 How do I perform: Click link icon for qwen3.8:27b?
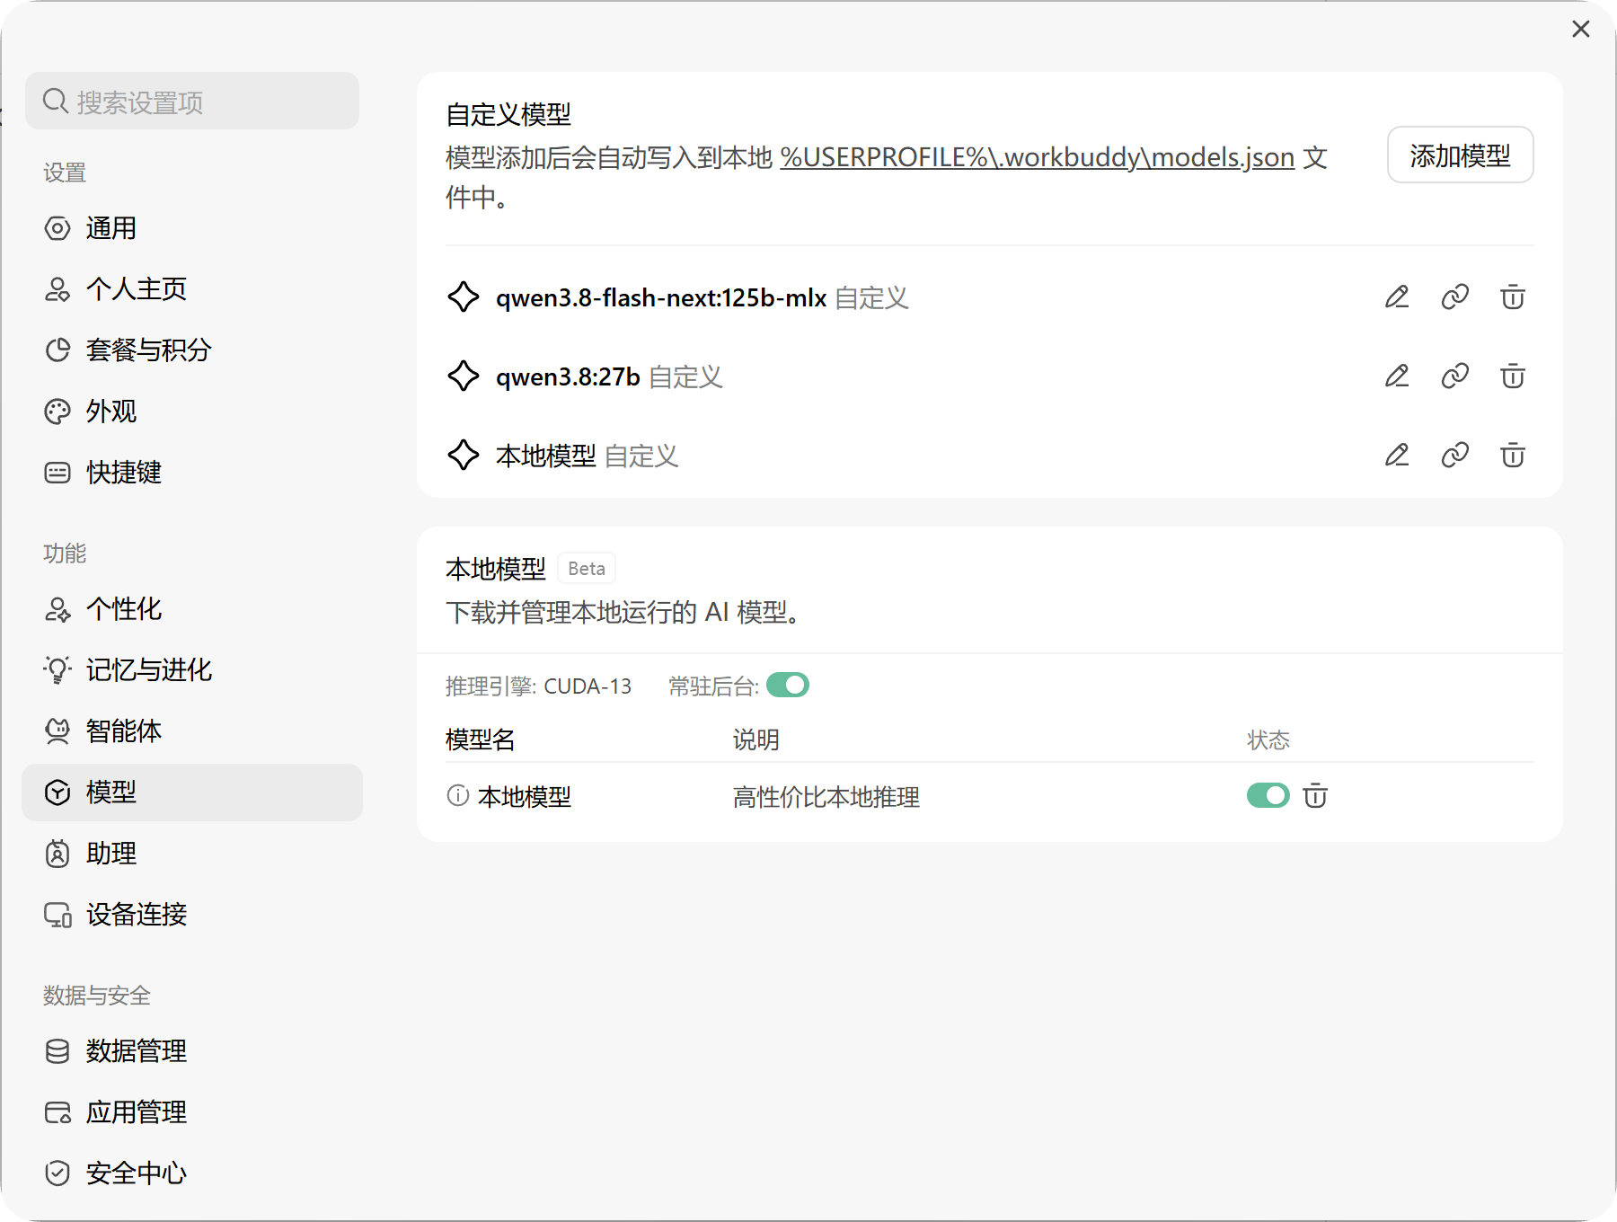coord(1455,376)
